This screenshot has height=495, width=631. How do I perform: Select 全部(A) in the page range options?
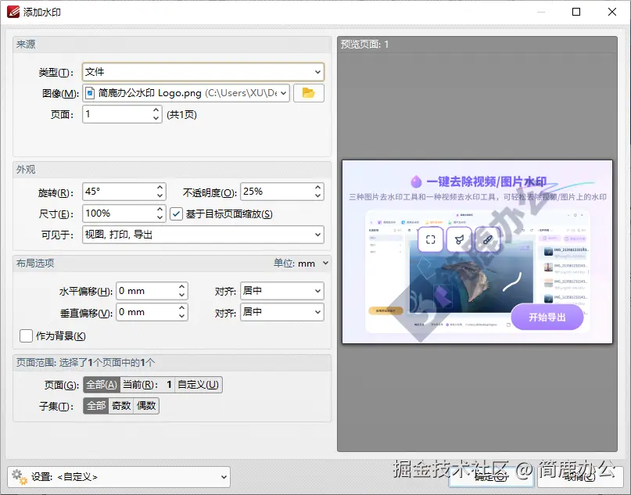pos(101,384)
